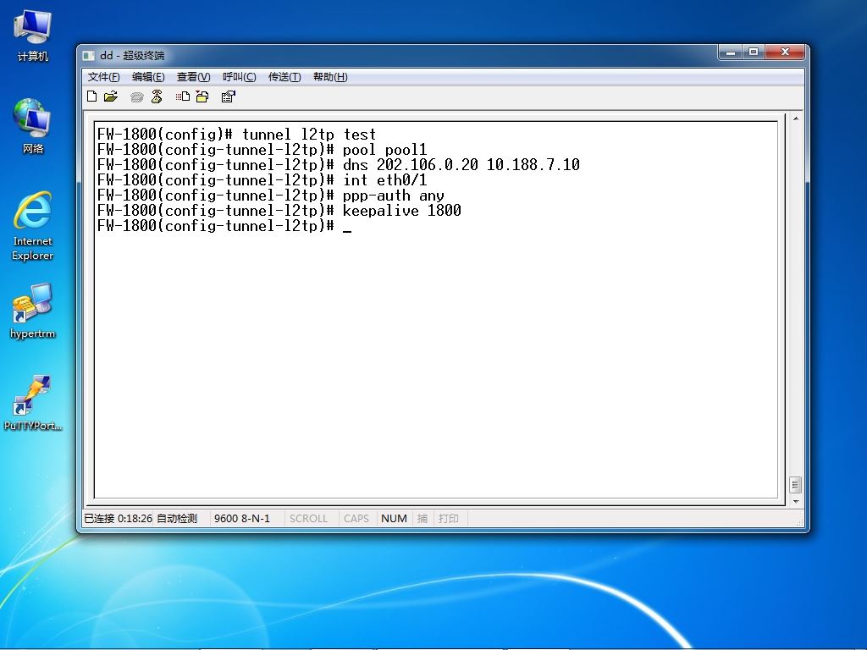Click the terminal prompt at the cursor line
Viewport: 867px width, 650px height.
coord(224,225)
